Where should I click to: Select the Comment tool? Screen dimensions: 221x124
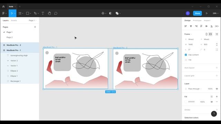(56, 13)
